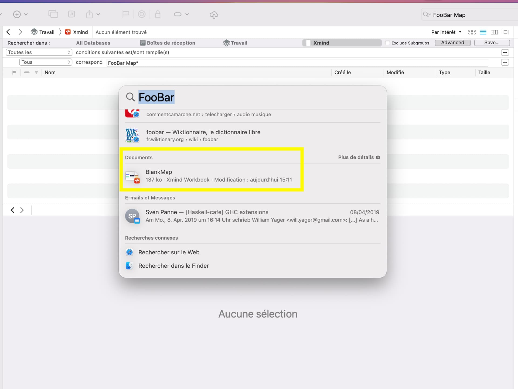Image resolution: width=518 pixels, height=389 pixels.
Task: Click the share toolbar icon
Action: pyautogui.click(x=90, y=14)
